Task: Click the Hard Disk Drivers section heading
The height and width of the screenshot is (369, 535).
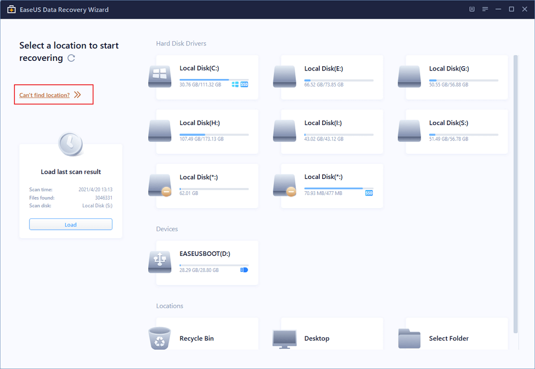Action: (x=181, y=43)
